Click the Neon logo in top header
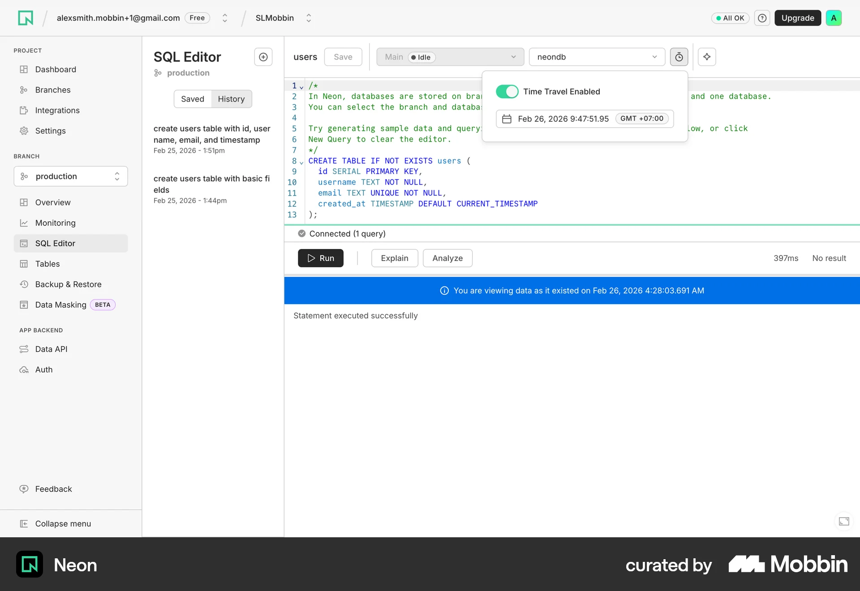 tap(26, 18)
